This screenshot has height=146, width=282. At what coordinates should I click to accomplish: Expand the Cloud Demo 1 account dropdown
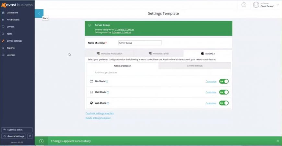pyautogui.click(x=278, y=5)
